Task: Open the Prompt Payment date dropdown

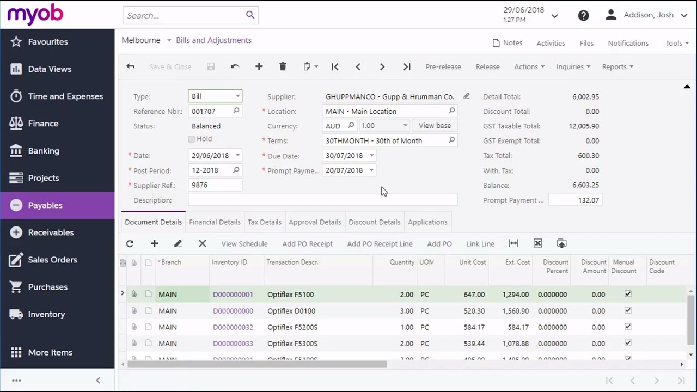Action: pyautogui.click(x=371, y=170)
